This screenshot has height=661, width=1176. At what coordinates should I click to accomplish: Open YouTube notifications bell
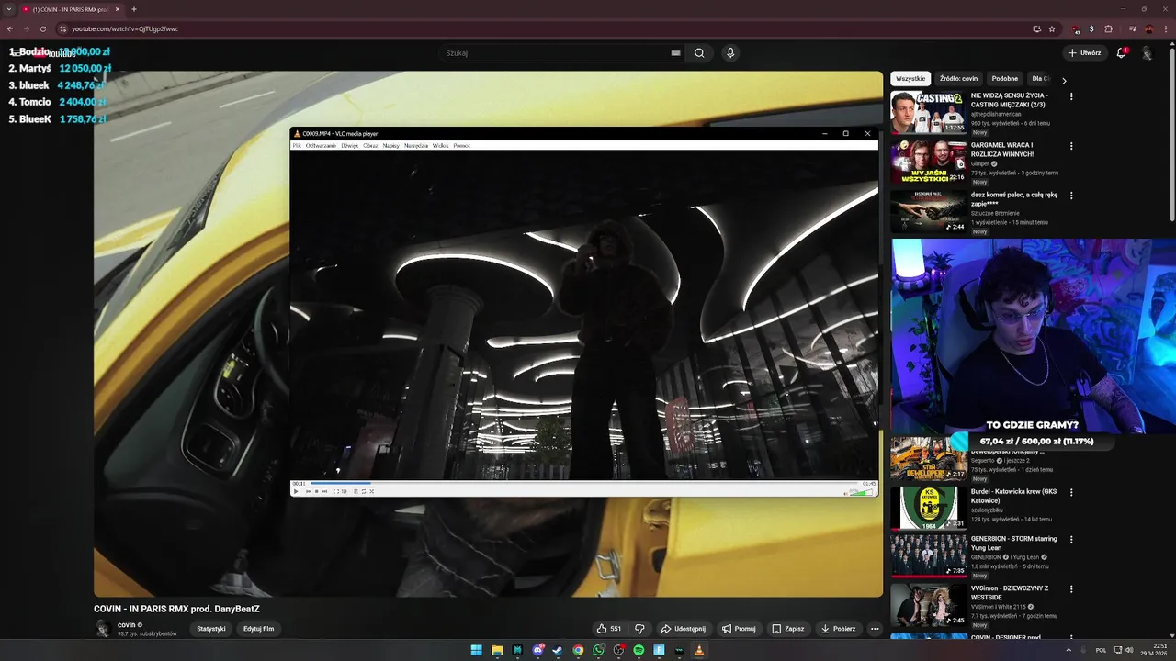(x=1121, y=53)
